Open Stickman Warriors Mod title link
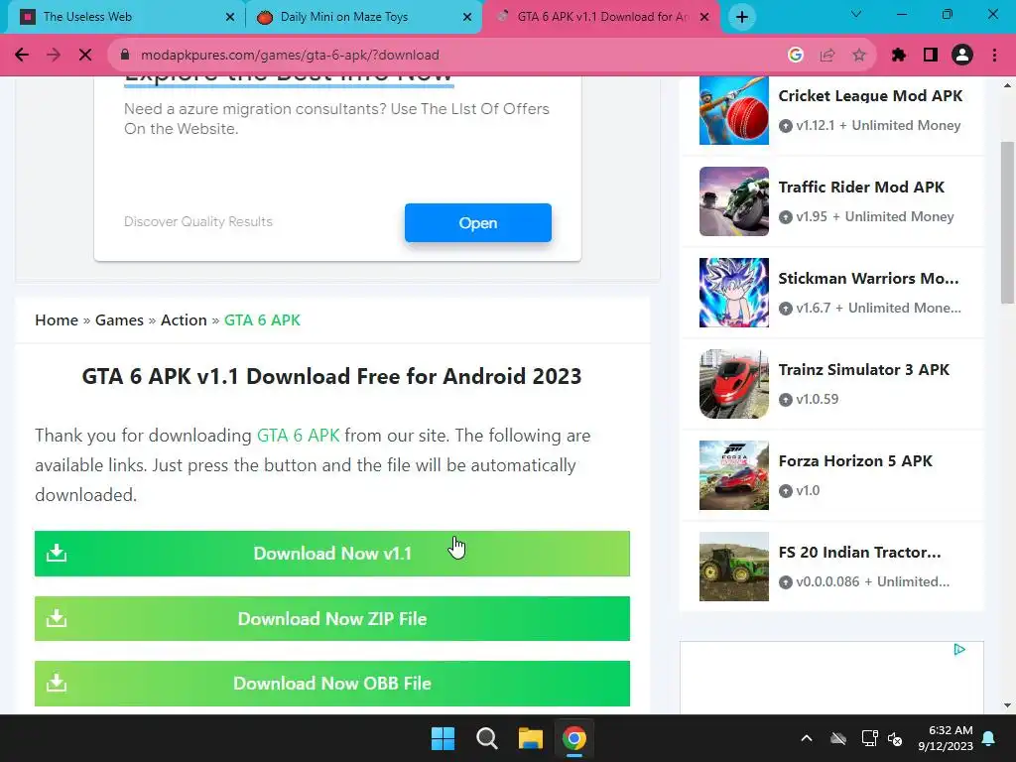This screenshot has width=1016, height=762. pos(868,279)
